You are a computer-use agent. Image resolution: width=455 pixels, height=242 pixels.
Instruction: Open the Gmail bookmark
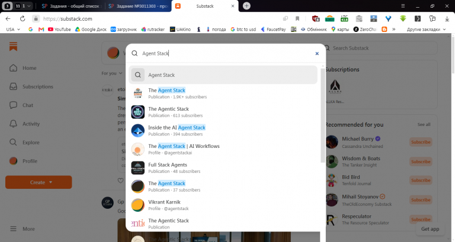41,29
